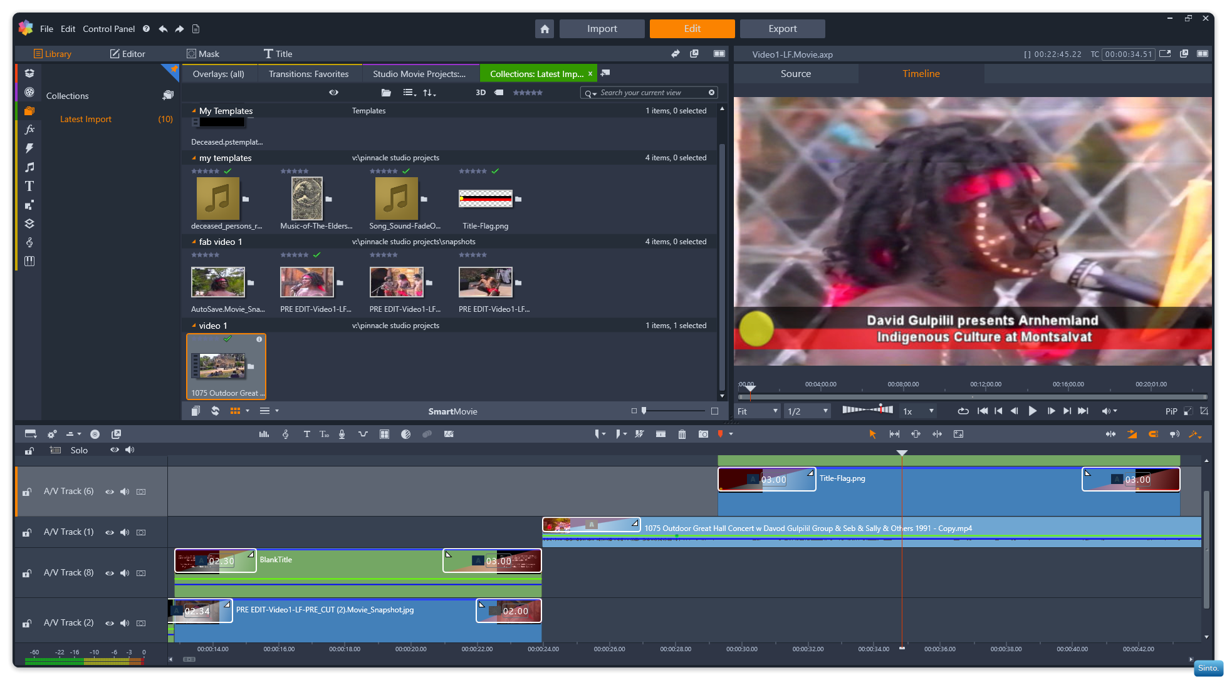
Task: Click the library search field
Action: pos(649,93)
